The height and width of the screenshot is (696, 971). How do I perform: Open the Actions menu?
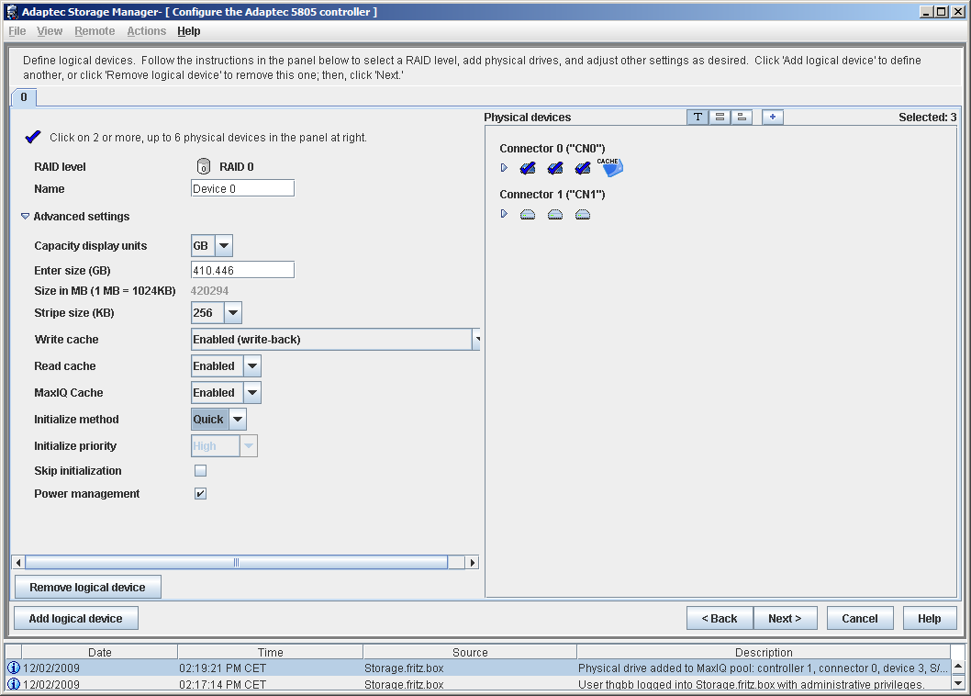tap(147, 31)
